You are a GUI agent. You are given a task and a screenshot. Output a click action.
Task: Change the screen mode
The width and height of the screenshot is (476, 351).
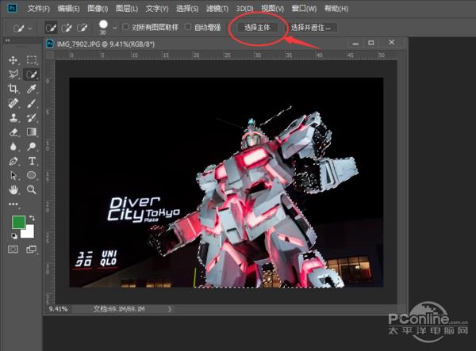(31, 250)
